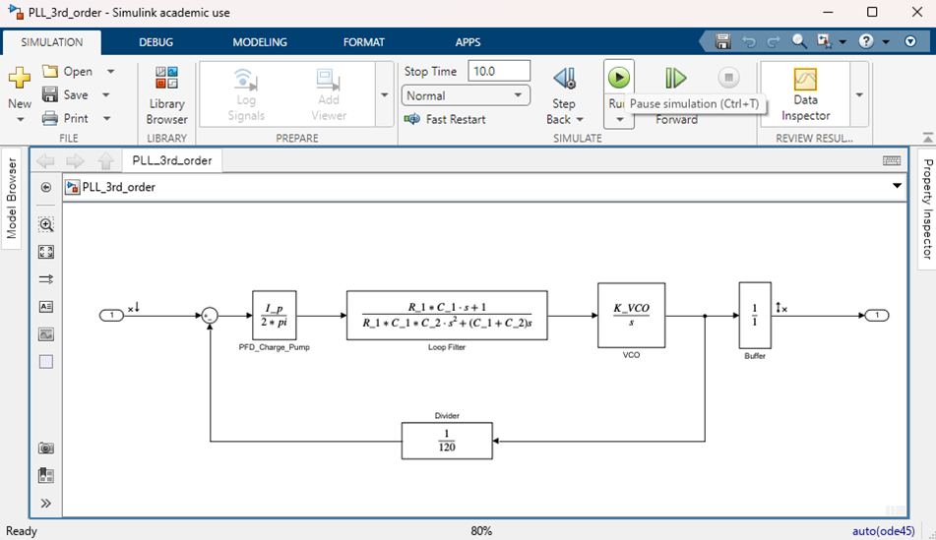Print the diagram with the Print icon

[50, 118]
